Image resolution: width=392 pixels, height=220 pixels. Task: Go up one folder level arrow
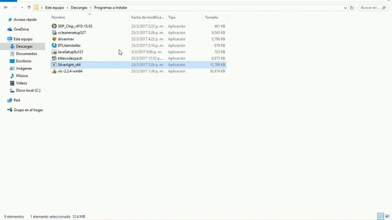click(29, 7)
